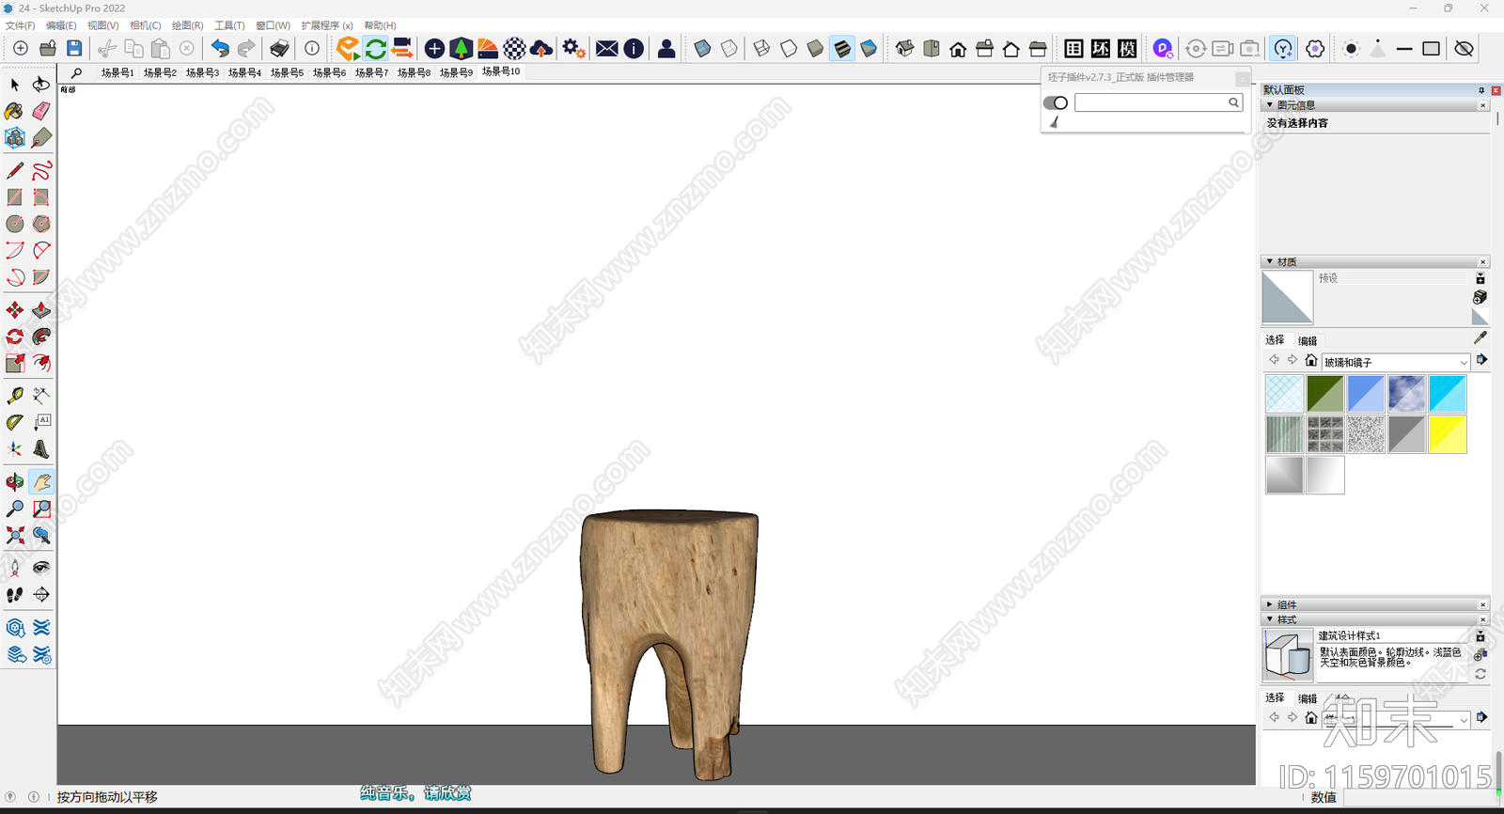Open styles Details arrow menu
1504x814 pixels.
1481,717
